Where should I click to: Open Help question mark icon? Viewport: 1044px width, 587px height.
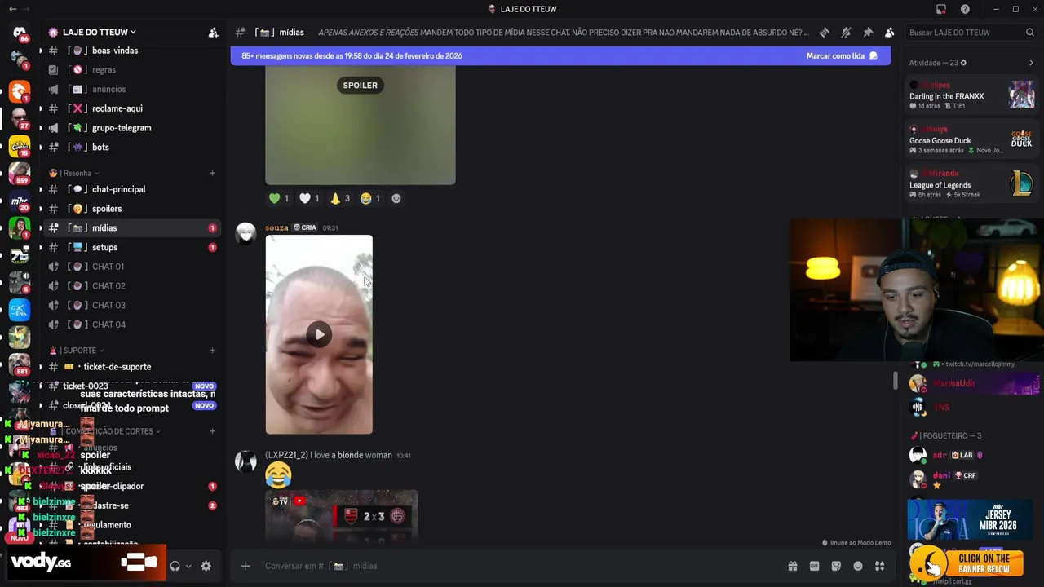[x=965, y=9]
